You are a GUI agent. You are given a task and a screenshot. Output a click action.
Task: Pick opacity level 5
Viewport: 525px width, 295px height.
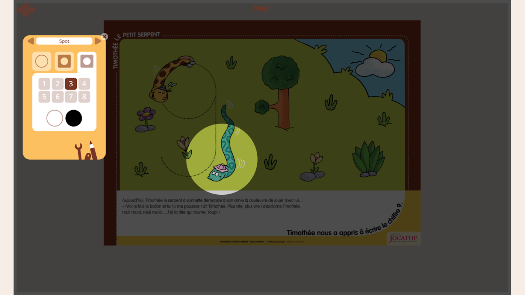(44, 97)
